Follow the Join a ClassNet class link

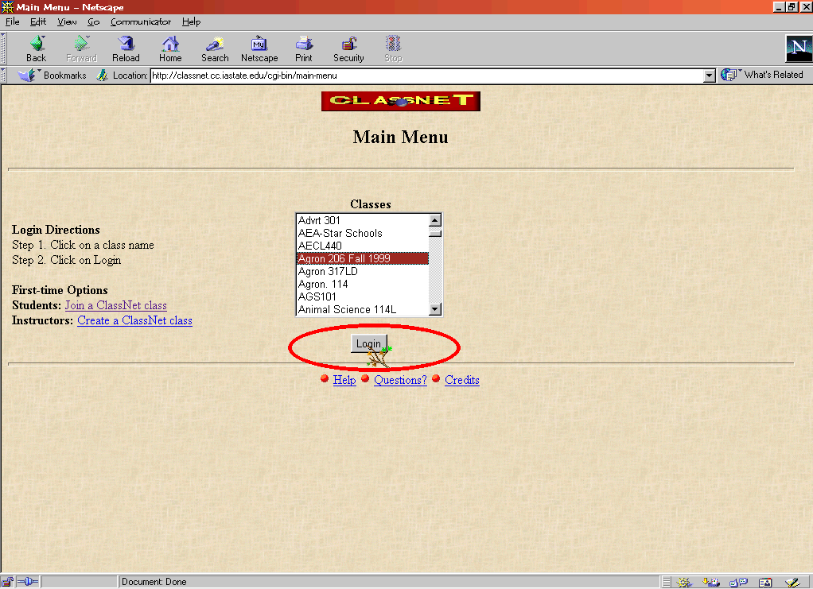(115, 305)
